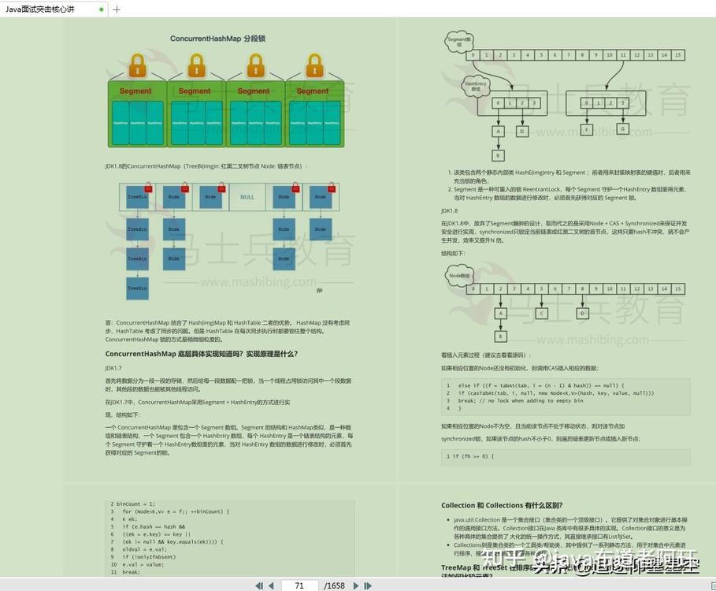This screenshot has width=716, height=591.
Task: Click the casTabAt code block
Action: (x=566, y=396)
